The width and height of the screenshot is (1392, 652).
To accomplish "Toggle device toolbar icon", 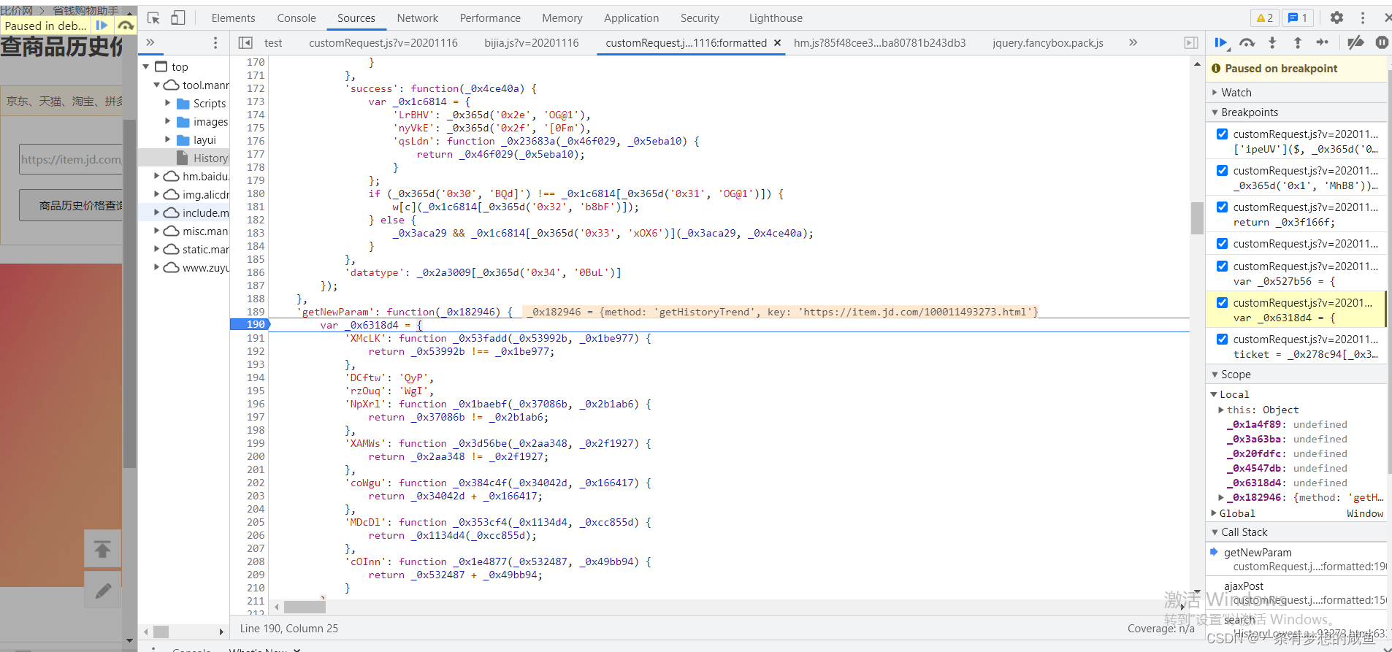I will [178, 18].
